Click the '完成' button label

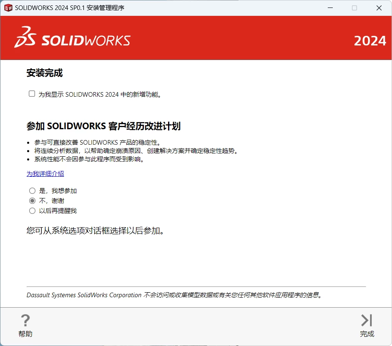[367, 334]
